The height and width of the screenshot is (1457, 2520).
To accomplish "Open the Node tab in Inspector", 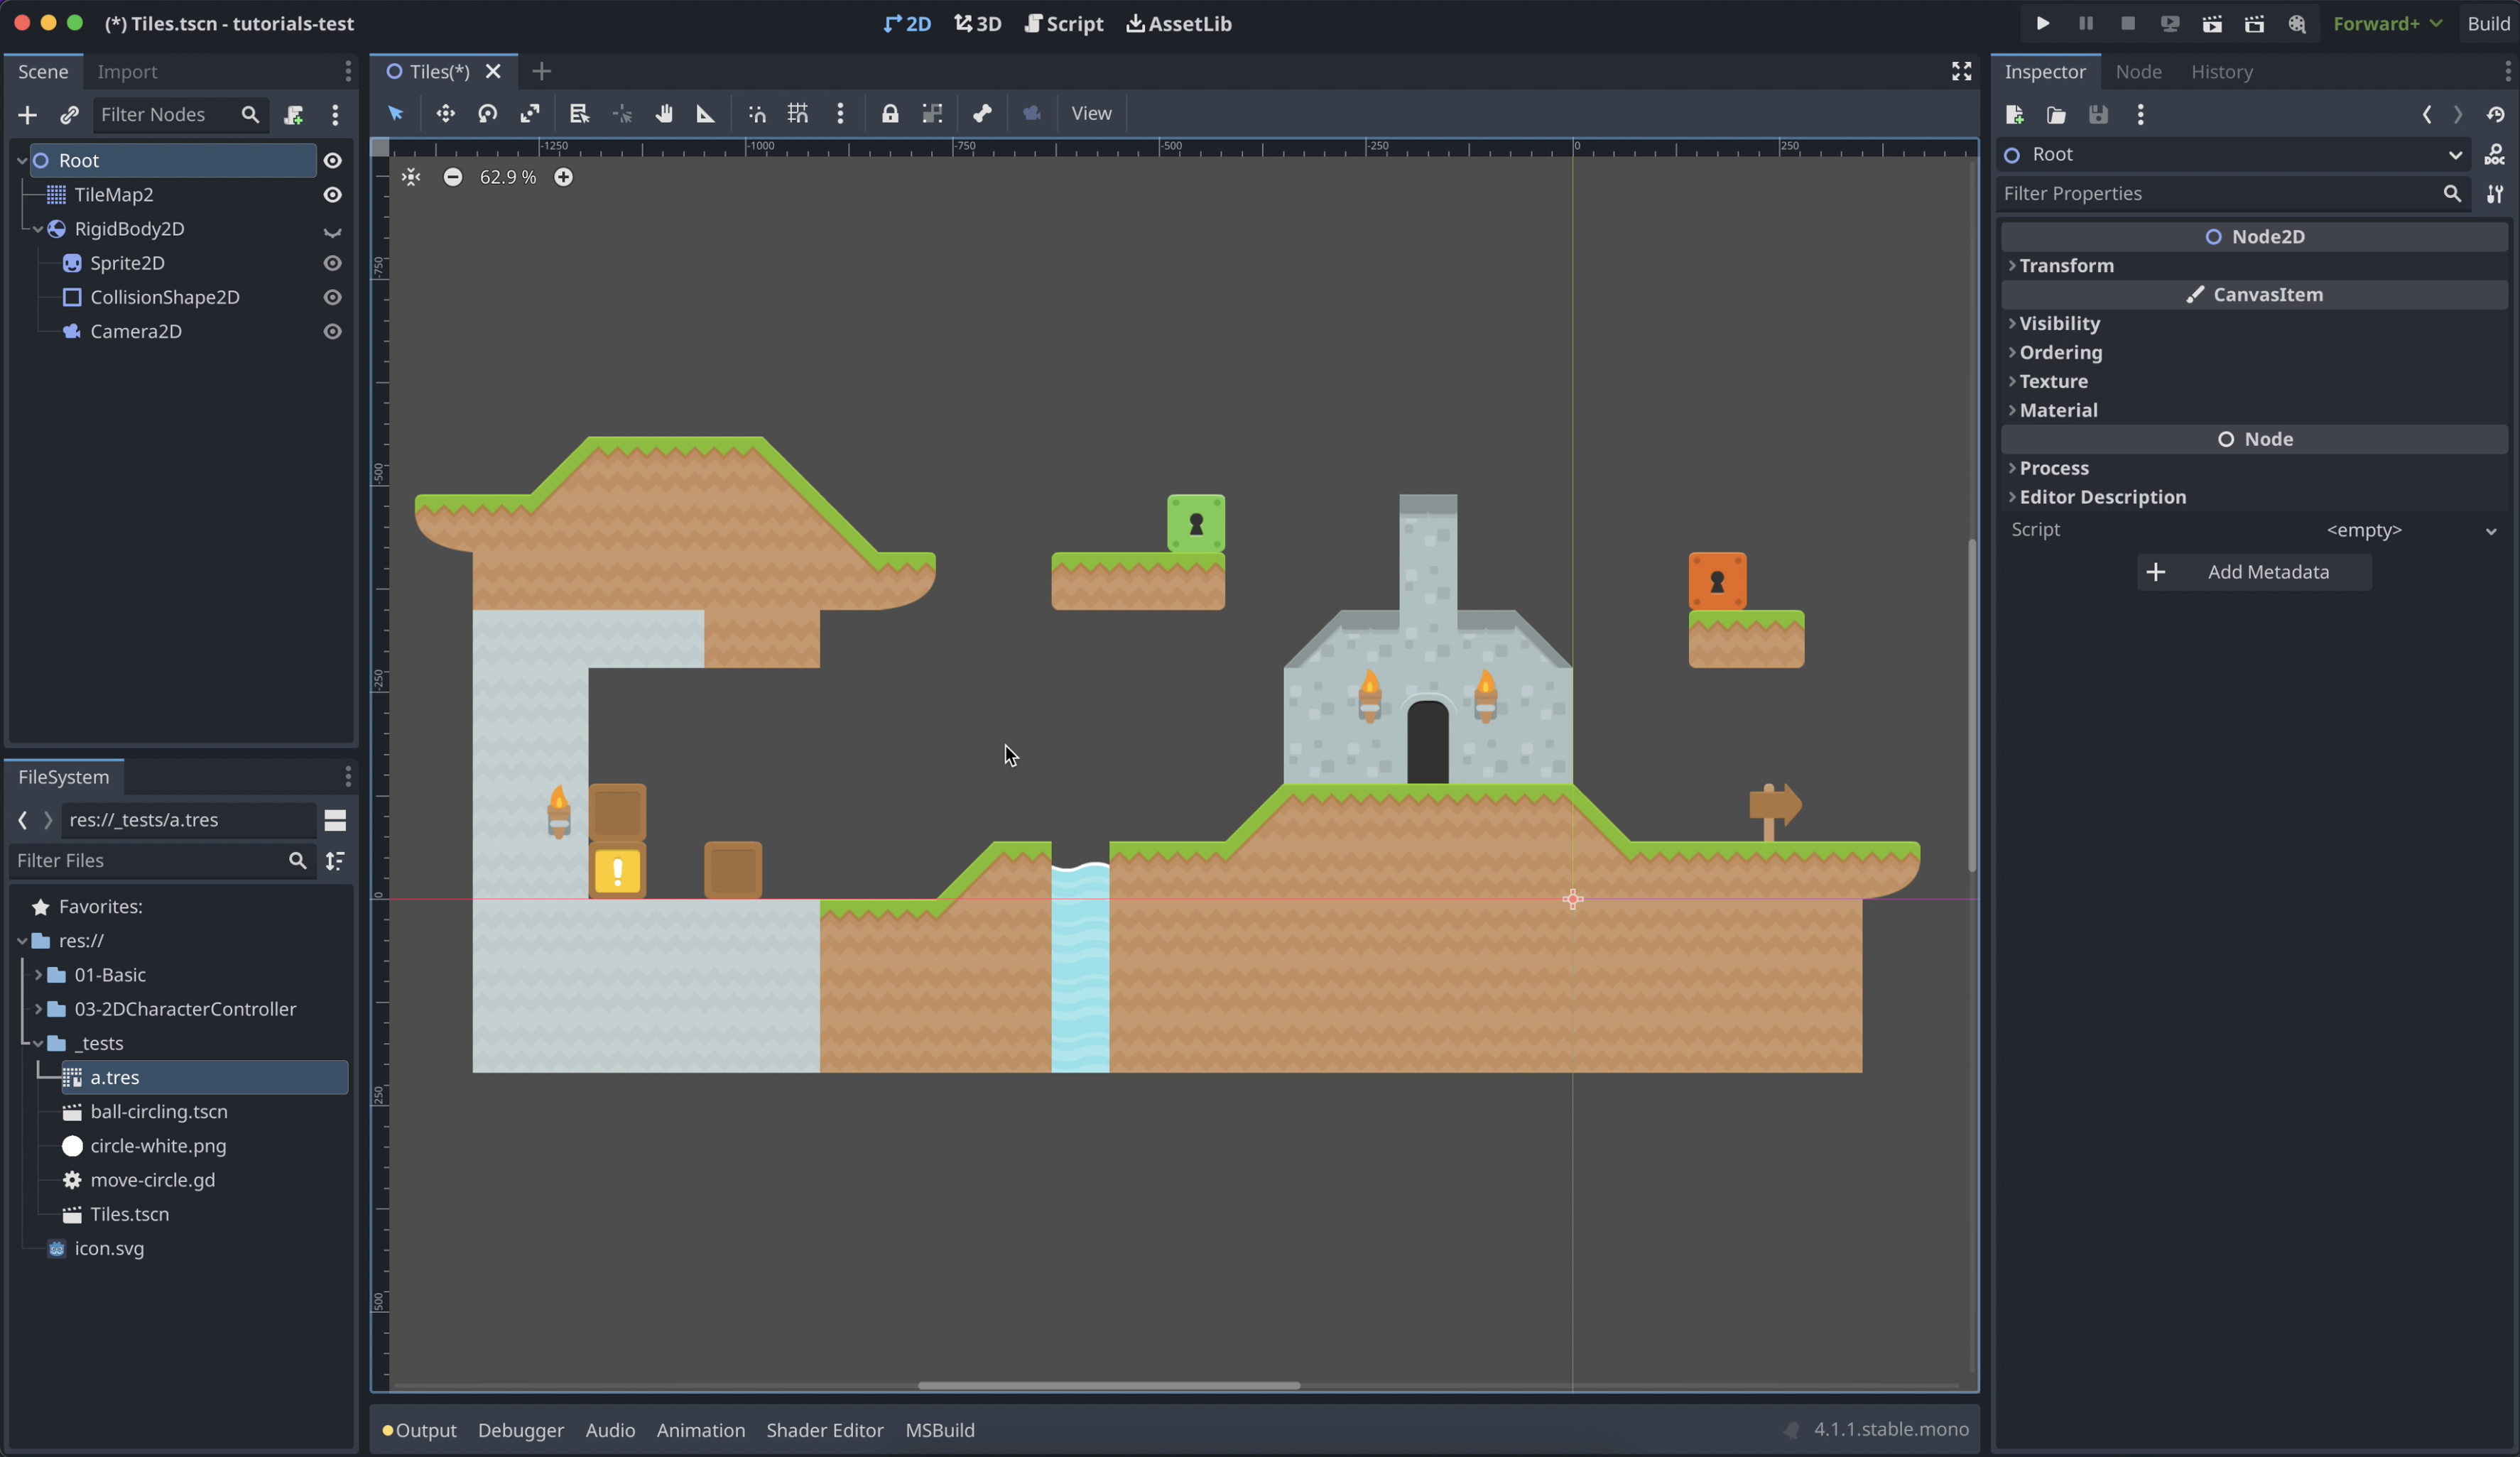I will point(2138,71).
